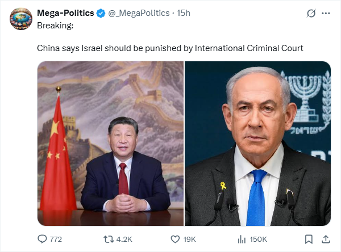Open the left photo with Chinese flag

pyautogui.click(x=110, y=144)
